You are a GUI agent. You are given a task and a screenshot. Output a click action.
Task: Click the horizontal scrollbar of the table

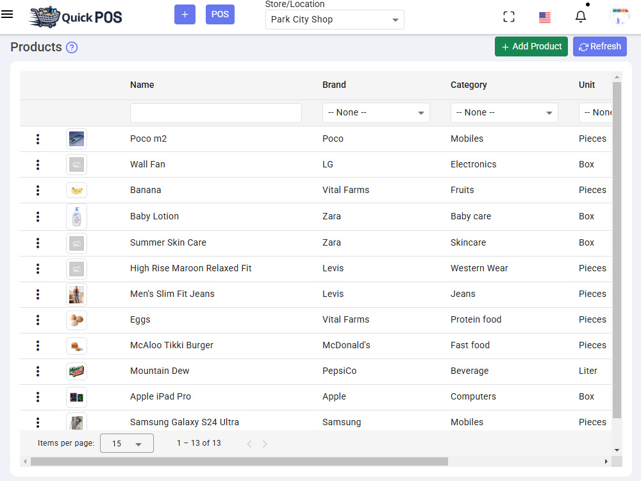[x=239, y=461]
